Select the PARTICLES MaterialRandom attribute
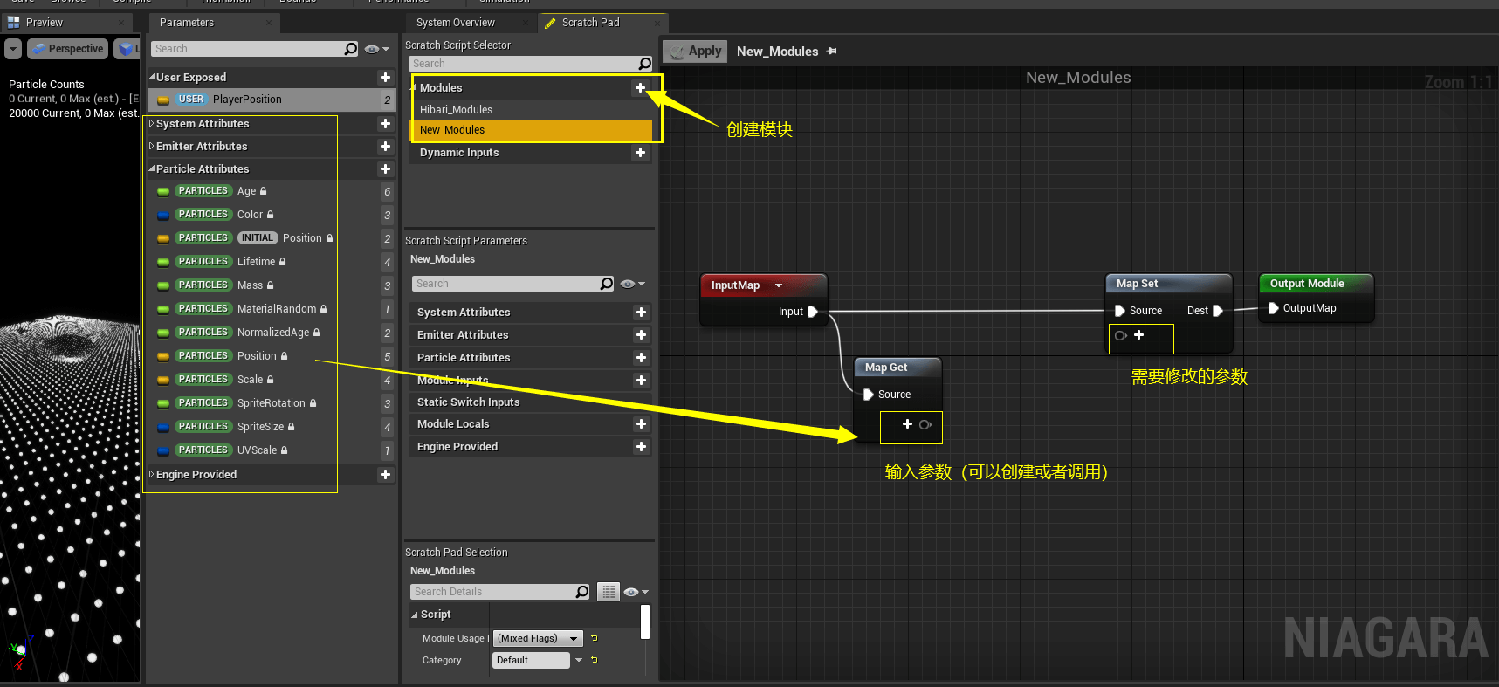The width and height of the screenshot is (1499, 687). point(272,309)
